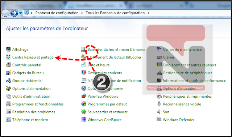Click the Téléphone et modem icon

coord(8,119)
